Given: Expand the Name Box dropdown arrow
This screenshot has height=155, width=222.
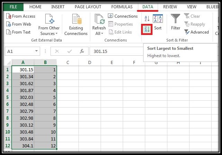Looking at the screenshot, I should (36, 51).
